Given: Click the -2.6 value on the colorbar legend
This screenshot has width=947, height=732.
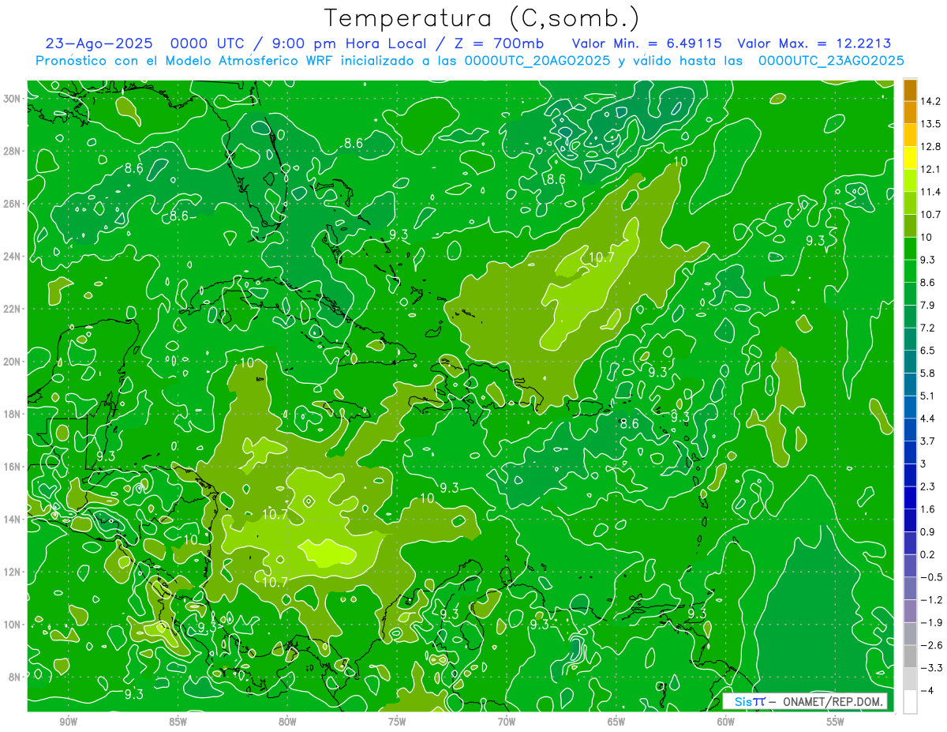Looking at the screenshot, I should (931, 645).
